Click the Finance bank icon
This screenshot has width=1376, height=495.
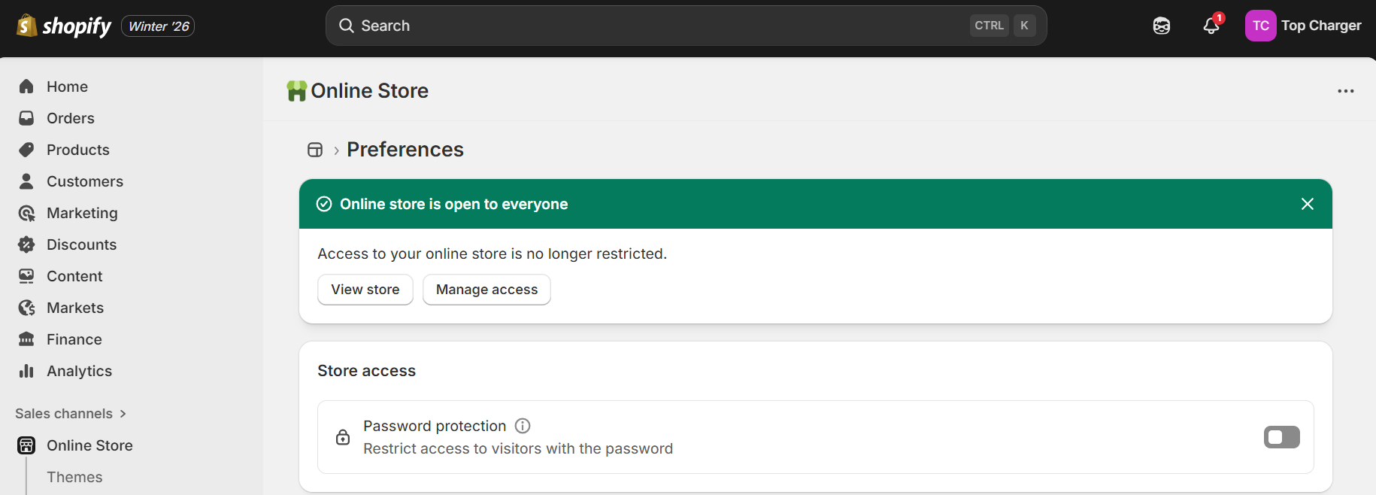(26, 339)
